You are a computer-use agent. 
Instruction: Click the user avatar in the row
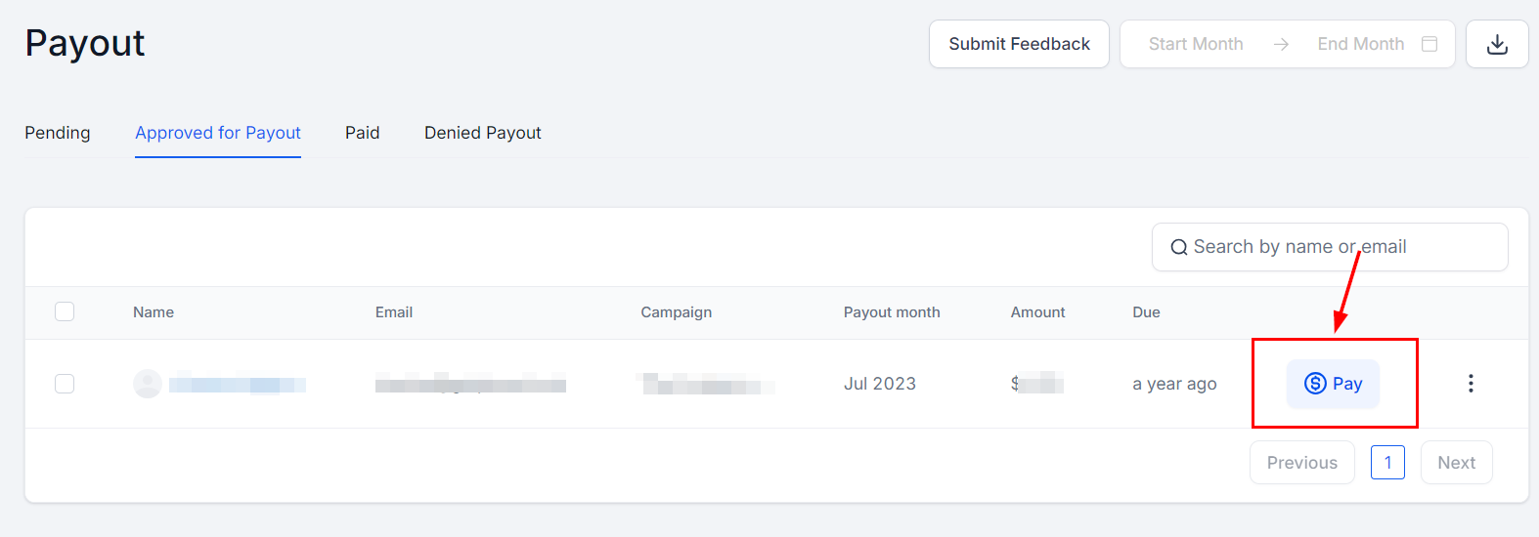[x=148, y=384]
